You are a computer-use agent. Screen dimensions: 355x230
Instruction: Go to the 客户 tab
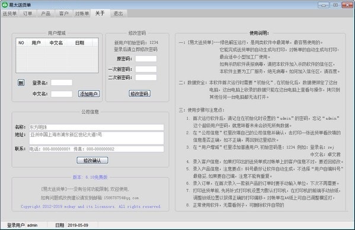click(63, 14)
